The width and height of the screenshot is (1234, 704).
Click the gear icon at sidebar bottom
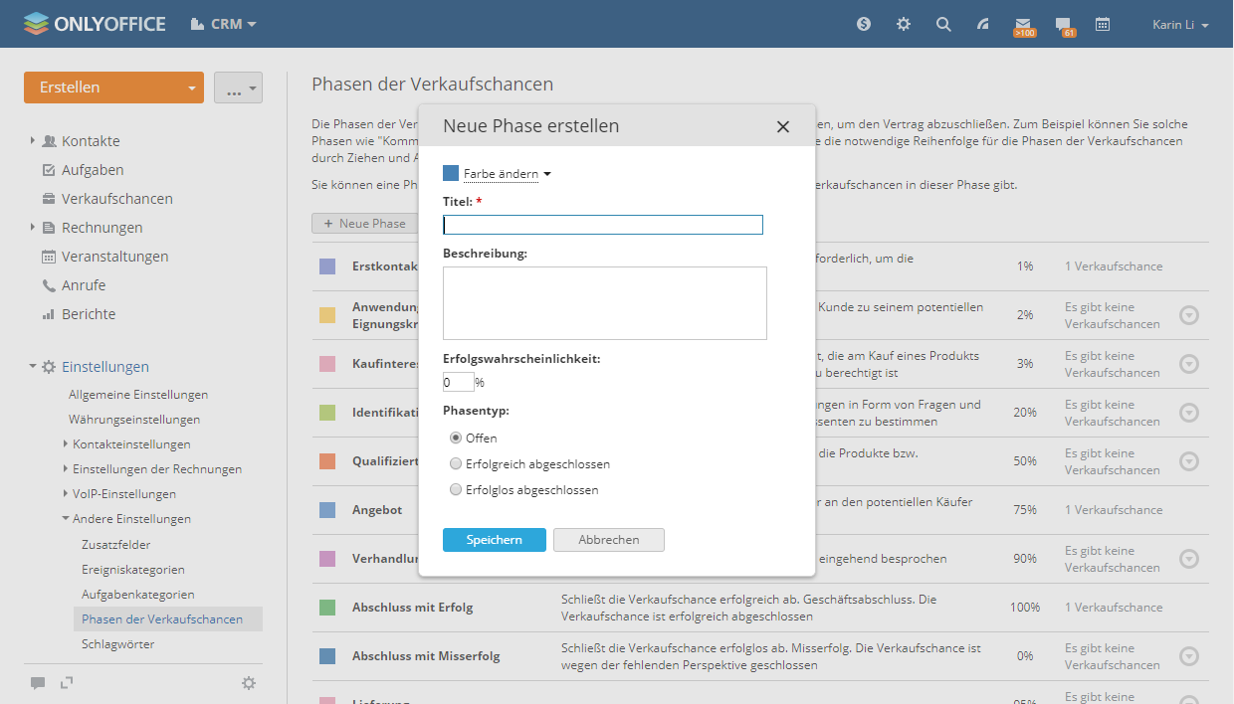click(x=249, y=683)
